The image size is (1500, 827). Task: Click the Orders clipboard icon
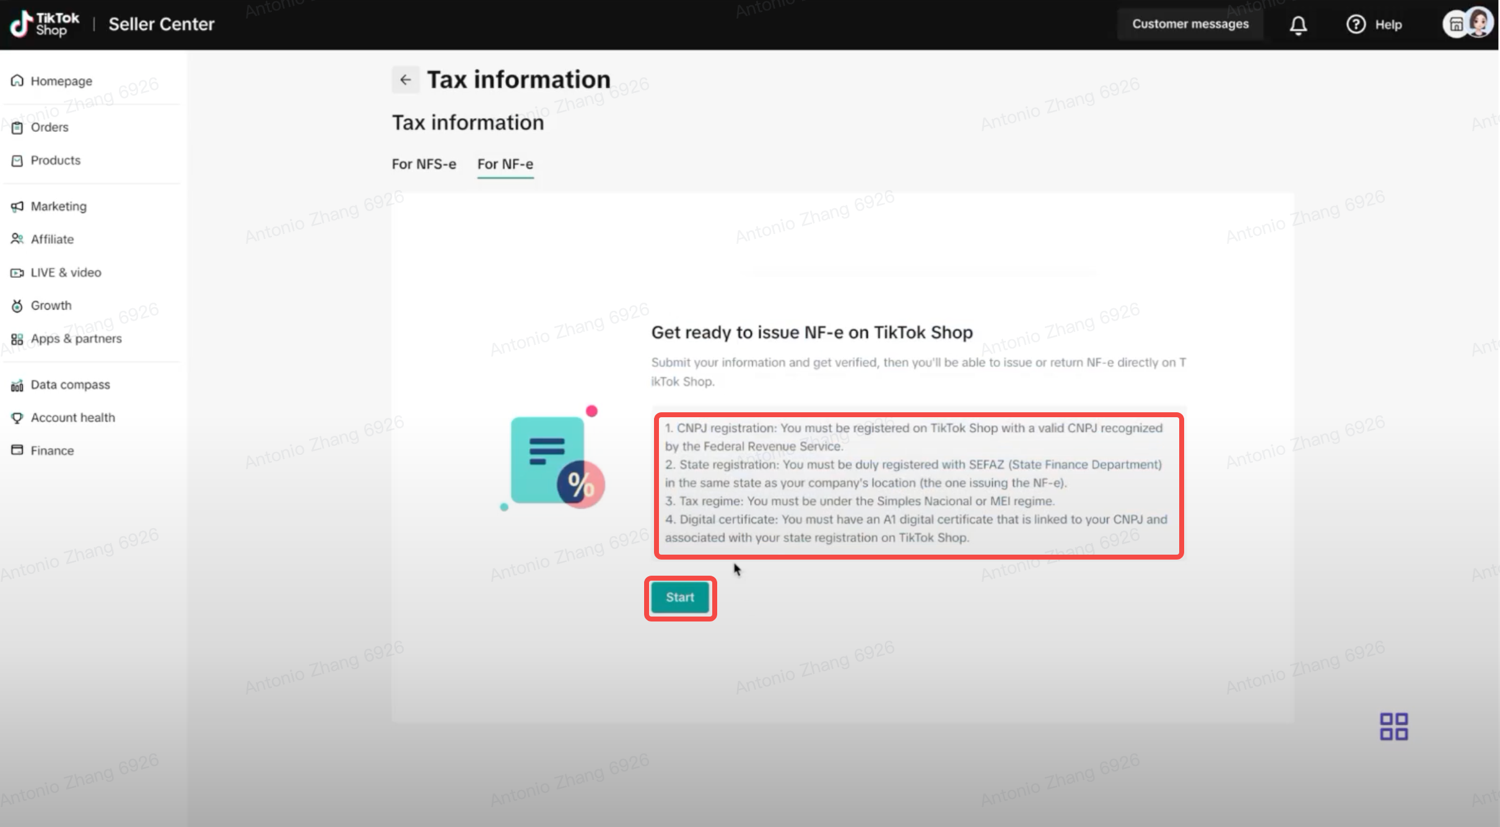click(17, 127)
